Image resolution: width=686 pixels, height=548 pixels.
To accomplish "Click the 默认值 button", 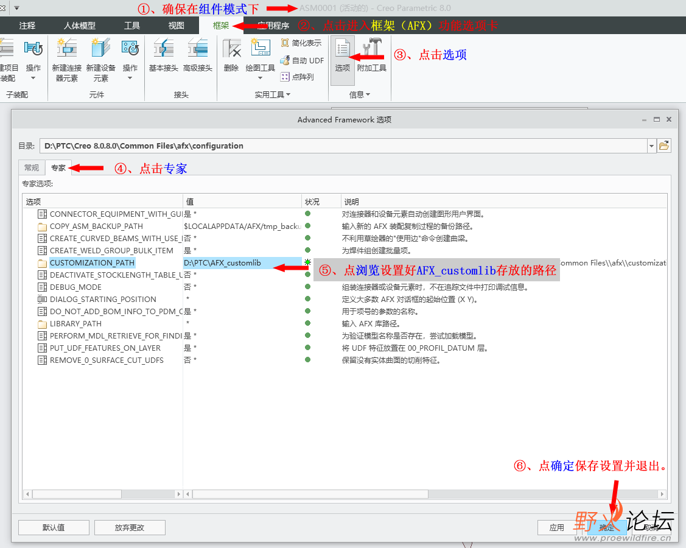I will pyautogui.click(x=54, y=527).
